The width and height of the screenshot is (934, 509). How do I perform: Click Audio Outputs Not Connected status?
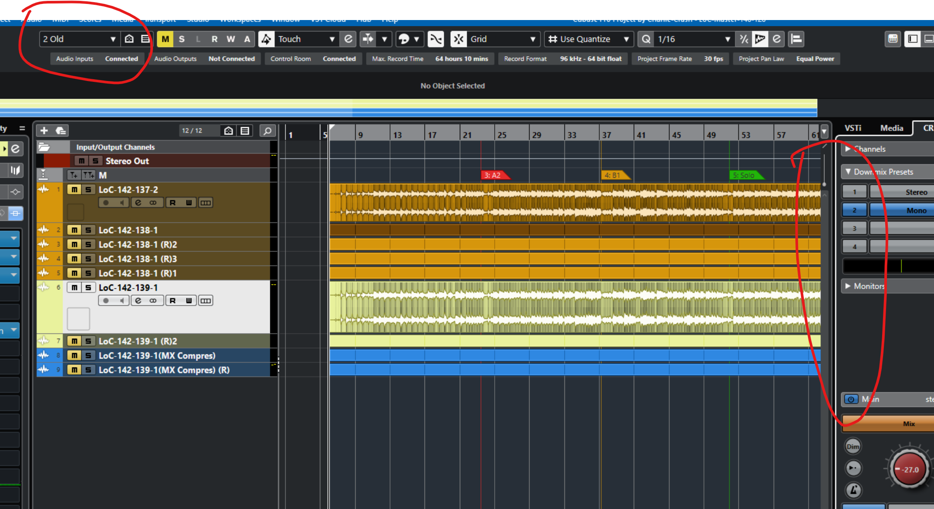(204, 59)
